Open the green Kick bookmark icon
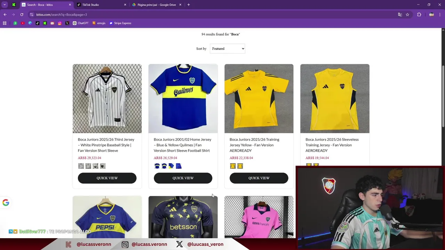Screen dimensions: 445x250 (45, 23)
